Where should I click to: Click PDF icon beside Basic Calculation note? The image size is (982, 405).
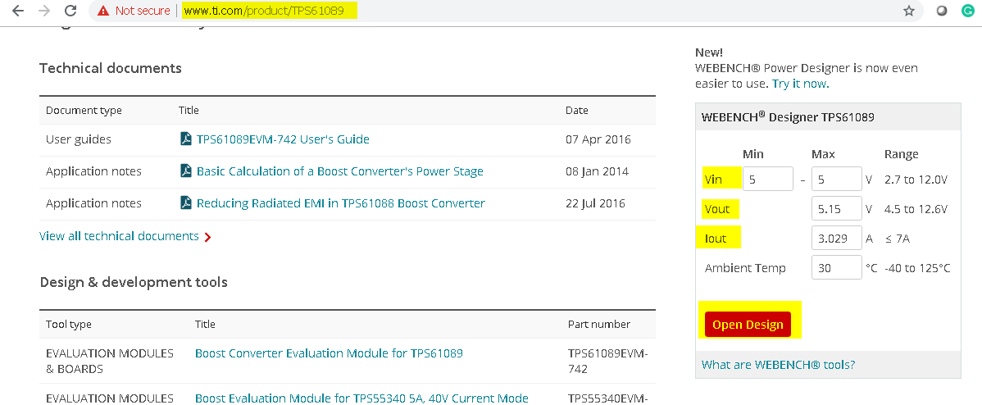coord(186,171)
